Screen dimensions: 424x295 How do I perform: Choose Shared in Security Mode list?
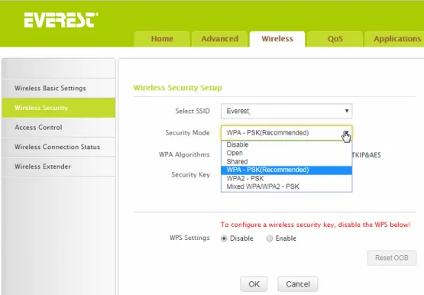pyautogui.click(x=286, y=161)
